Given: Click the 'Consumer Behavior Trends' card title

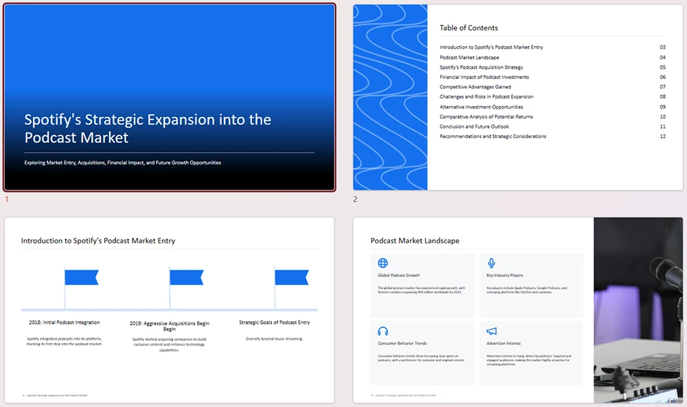Looking at the screenshot, I should tap(402, 344).
